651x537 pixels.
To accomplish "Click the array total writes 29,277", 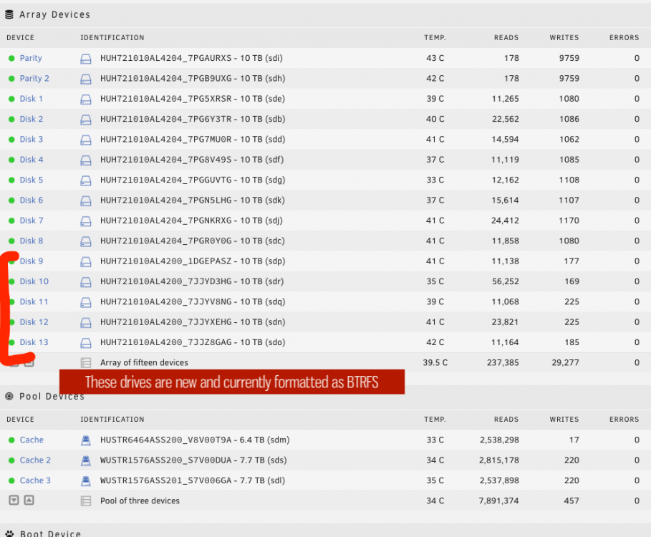I will point(566,363).
